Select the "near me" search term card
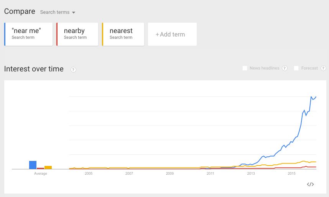This screenshot has width=329, height=197. tap(28, 34)
